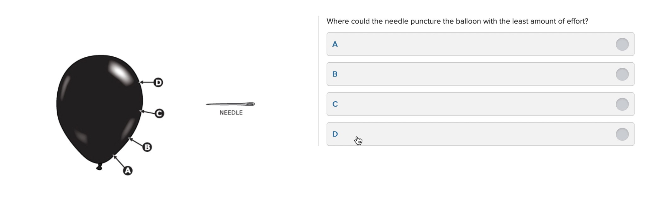Click the arrow tip pointing from marker A
Image resolution: width=645 pixels, height=221 pixels.
[x=114, y=156]
